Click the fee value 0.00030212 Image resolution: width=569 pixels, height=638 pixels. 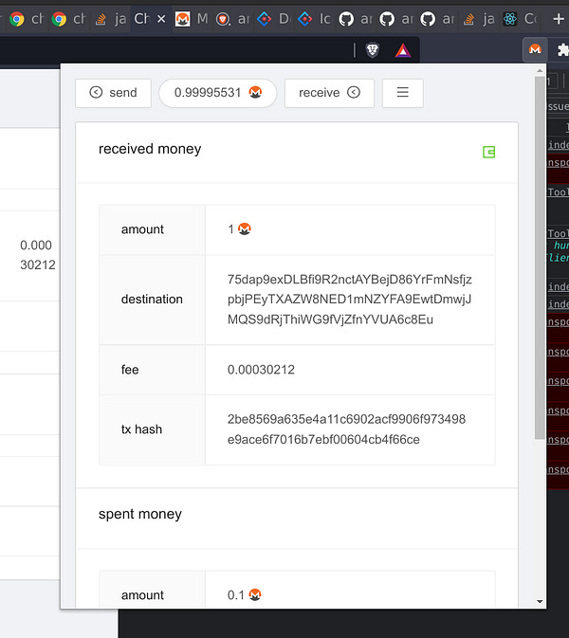coord(261,370)
